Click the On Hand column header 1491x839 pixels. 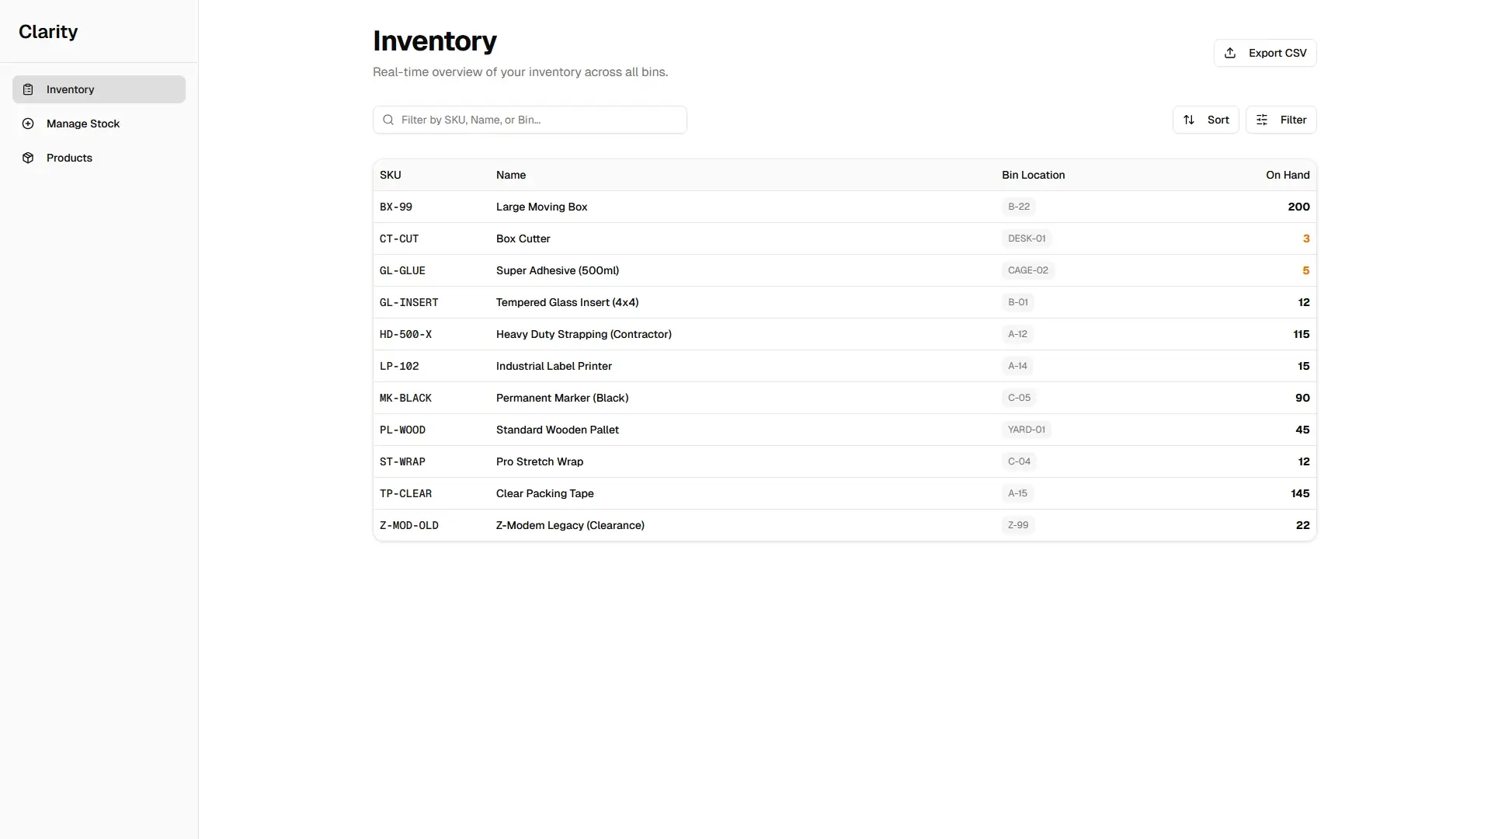pyautogui.click(x=1287, y=175)
